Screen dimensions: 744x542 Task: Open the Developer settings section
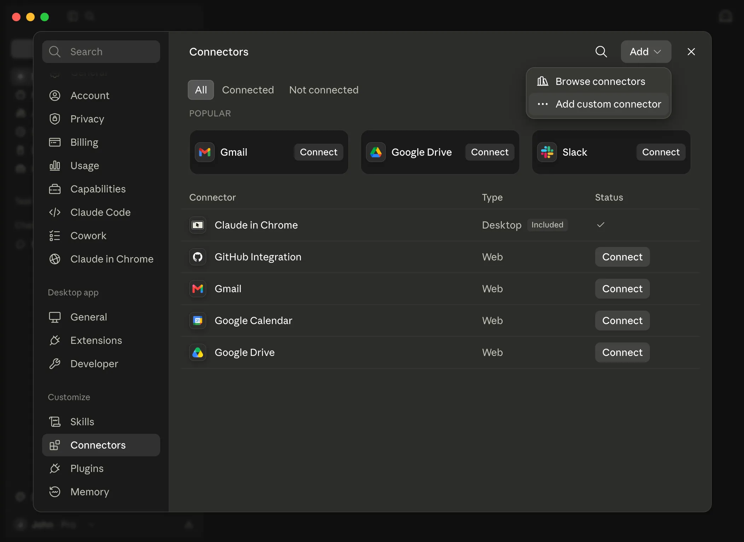pos(101,364)
